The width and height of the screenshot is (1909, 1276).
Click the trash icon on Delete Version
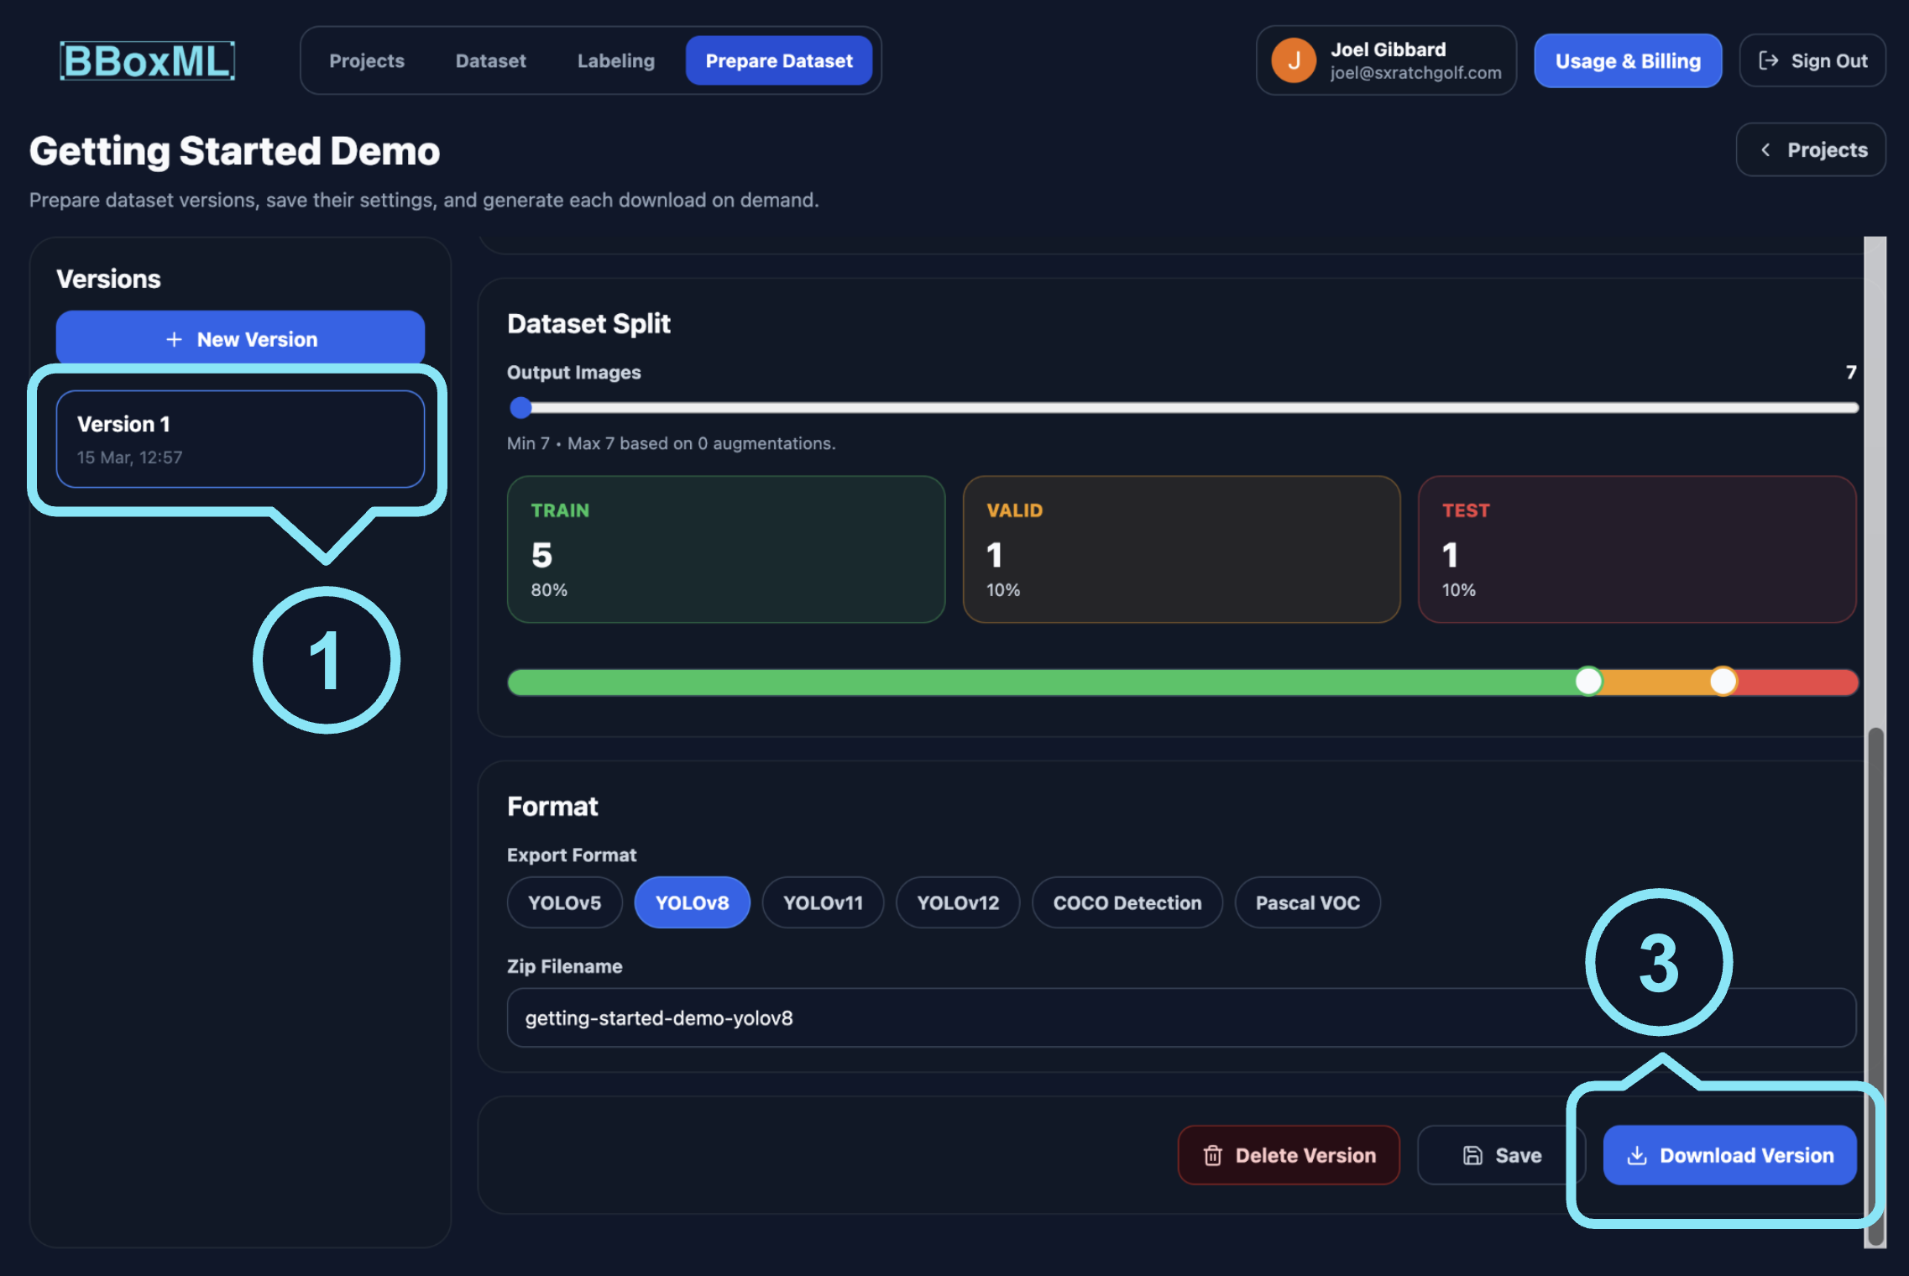coord(1212,1155)
